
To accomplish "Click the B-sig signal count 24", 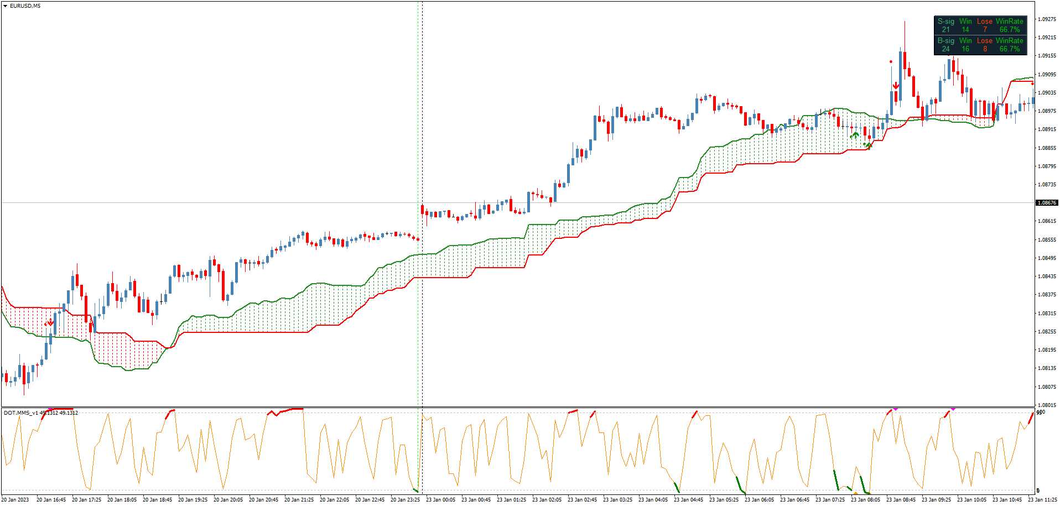I will 945,49.
